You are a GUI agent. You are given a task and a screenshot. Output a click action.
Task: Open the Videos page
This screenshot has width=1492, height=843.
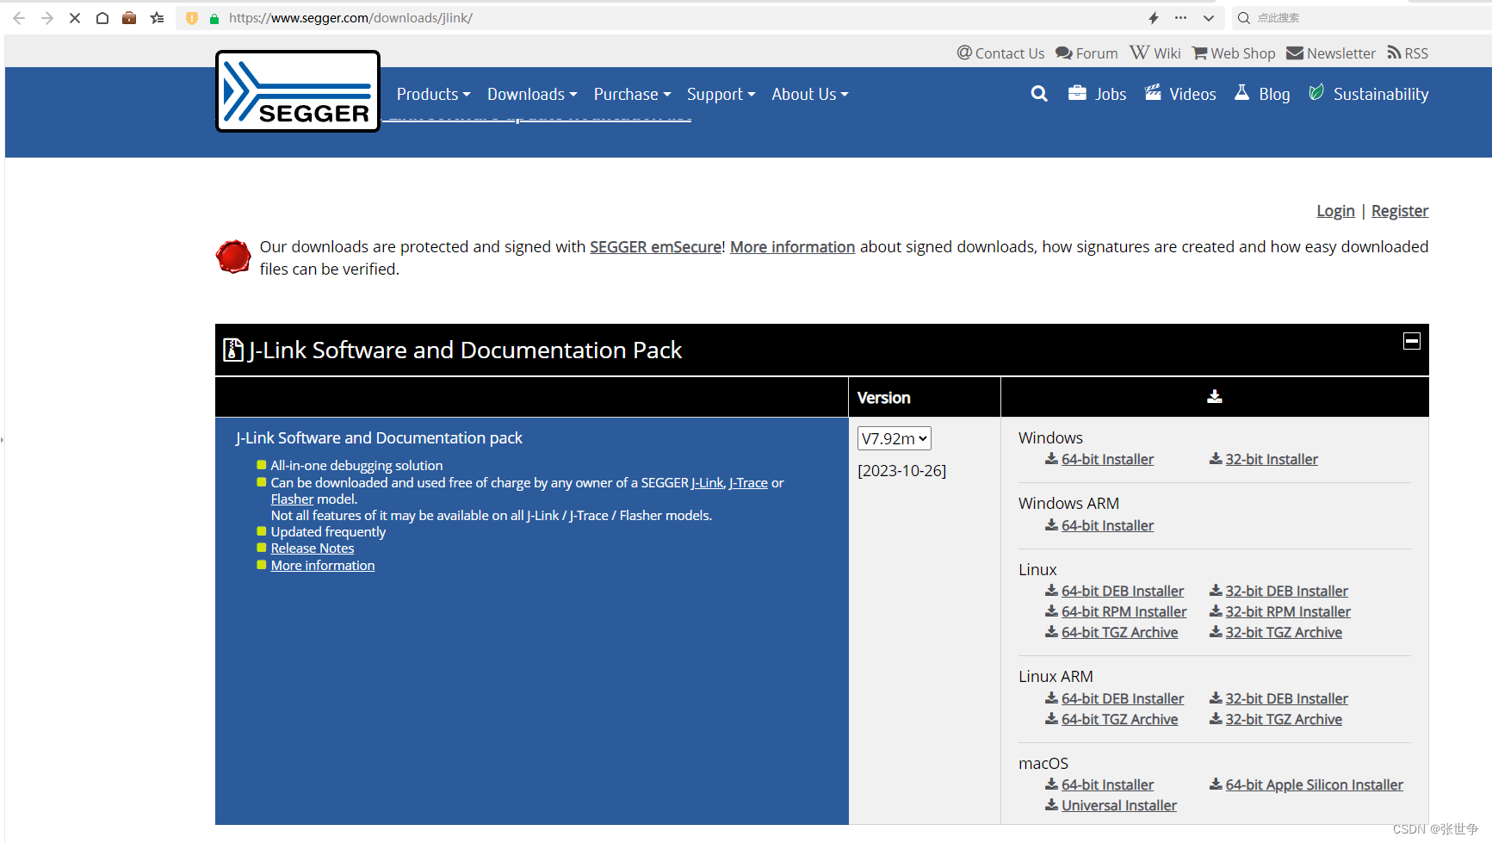pos(1180,94)
